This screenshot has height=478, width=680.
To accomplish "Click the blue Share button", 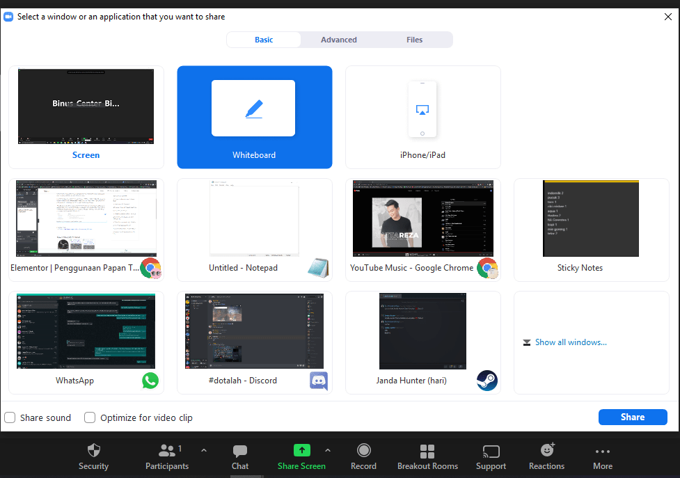I will tap(632, 417).
